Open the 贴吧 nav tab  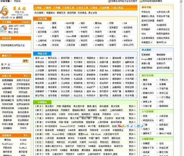click(x=48, y=8)
